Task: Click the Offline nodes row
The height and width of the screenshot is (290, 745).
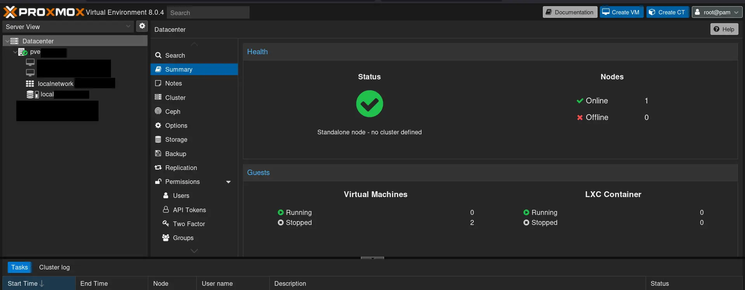Action: click(x=612, y=117)
